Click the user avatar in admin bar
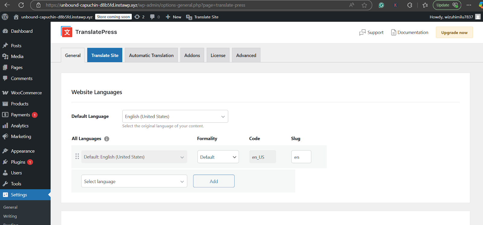The height and width of the screenshot is (225, 483). tap(478, 17)
